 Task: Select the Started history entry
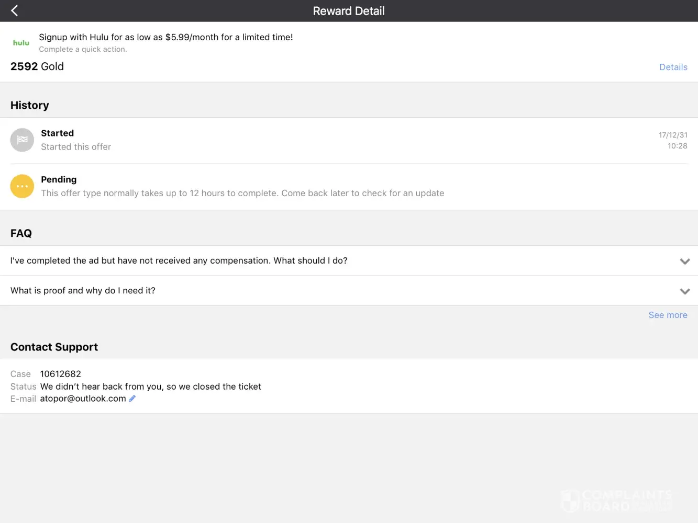[x=76, y=140]
